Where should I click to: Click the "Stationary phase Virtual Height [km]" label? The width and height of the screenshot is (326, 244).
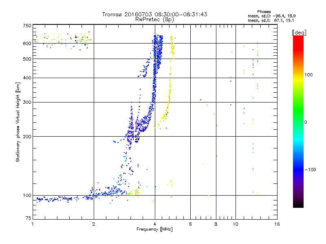pyautogui.click(x=18, y=122)
